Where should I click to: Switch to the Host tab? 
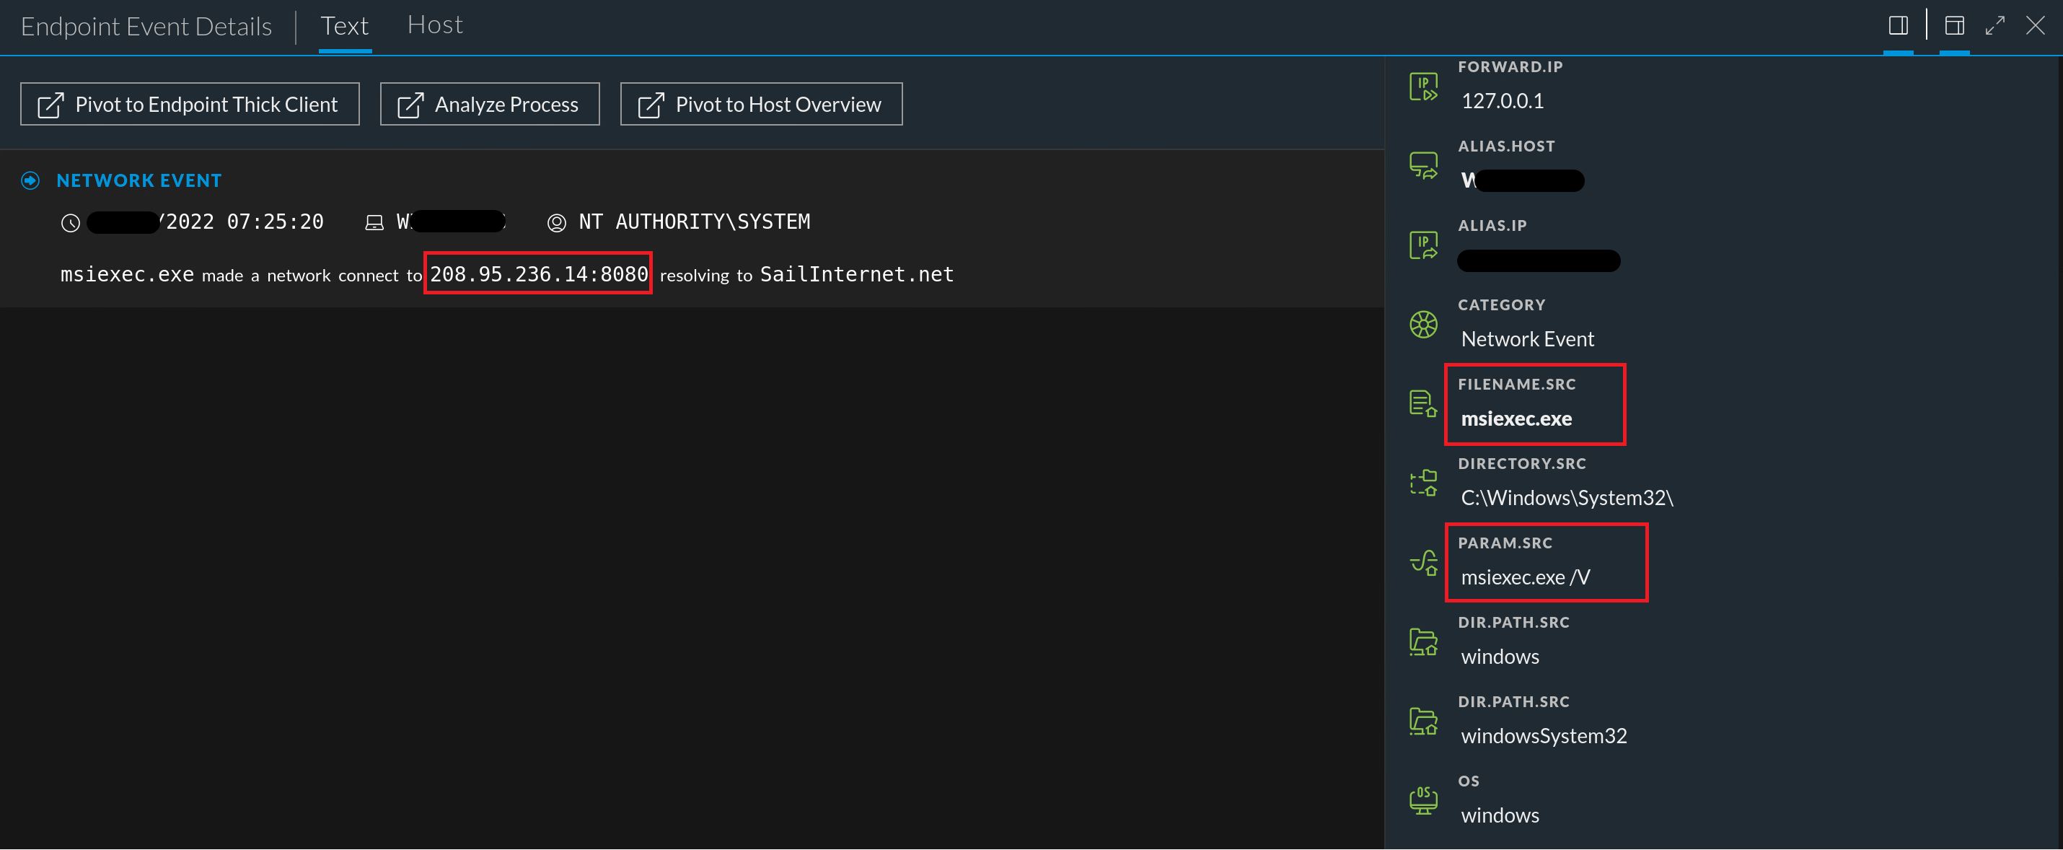435,26
